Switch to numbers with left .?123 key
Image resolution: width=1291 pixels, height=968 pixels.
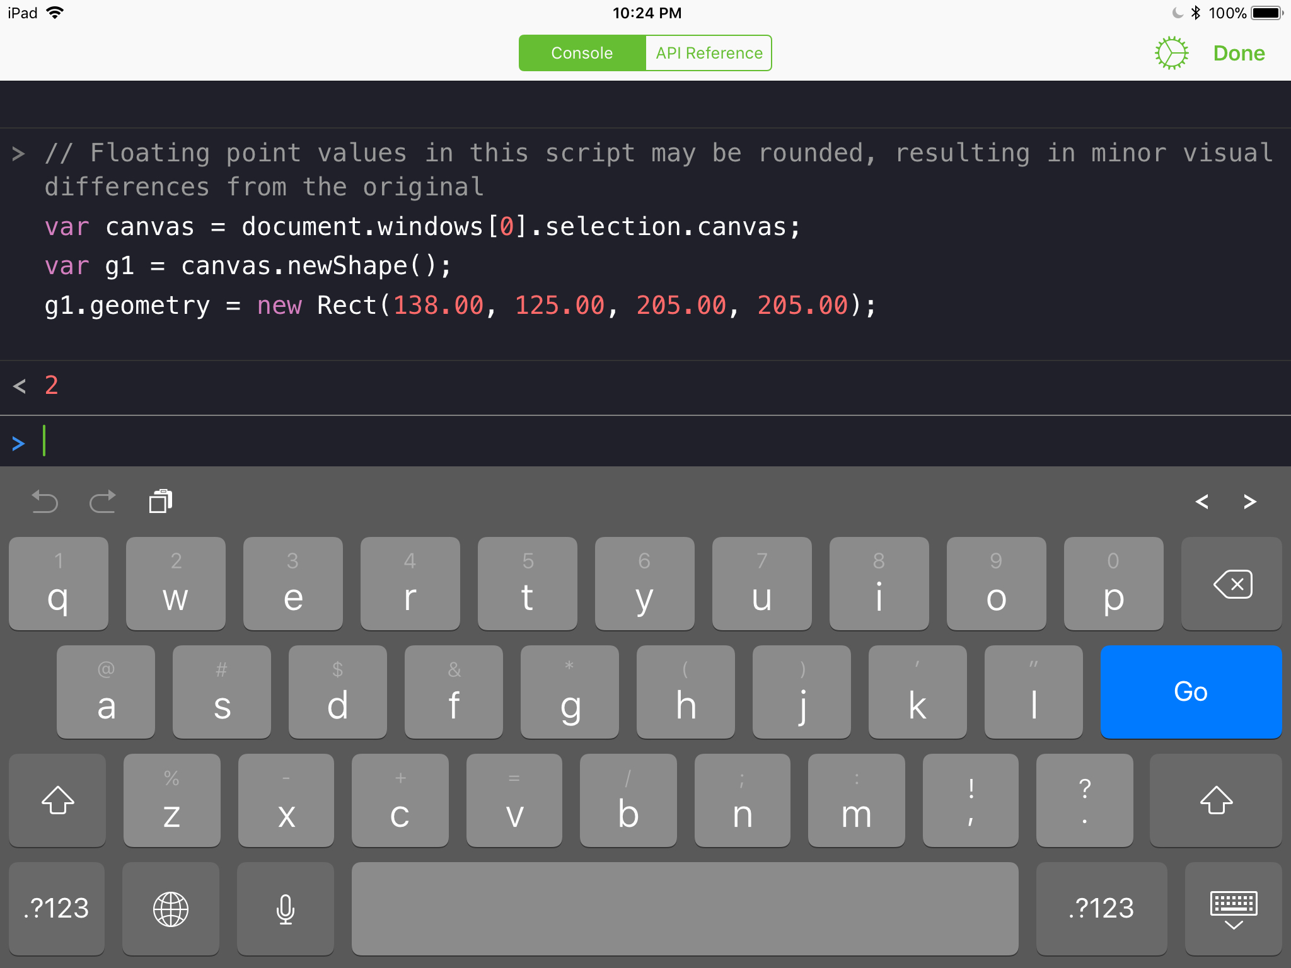57,909
